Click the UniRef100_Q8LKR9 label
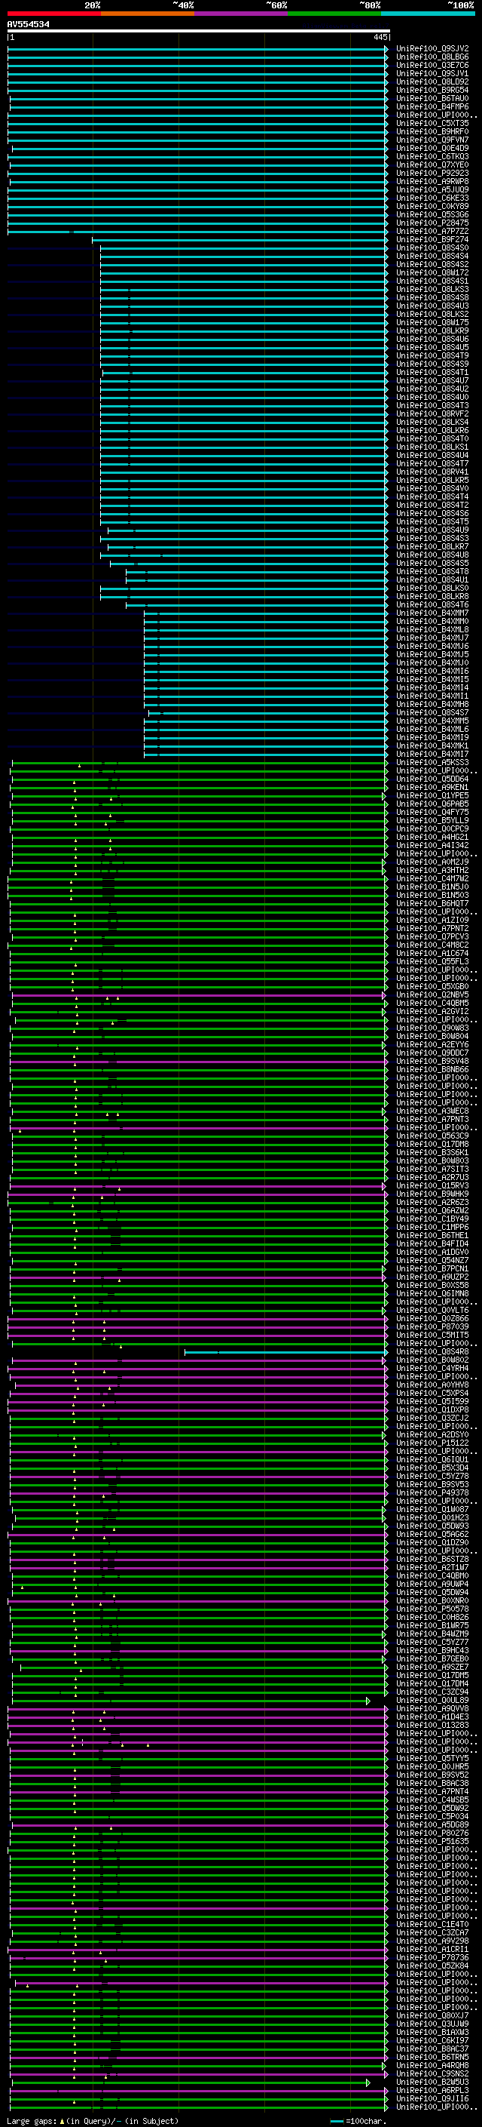Screen dimensions: 482x2127 click(x=432, y=330)
